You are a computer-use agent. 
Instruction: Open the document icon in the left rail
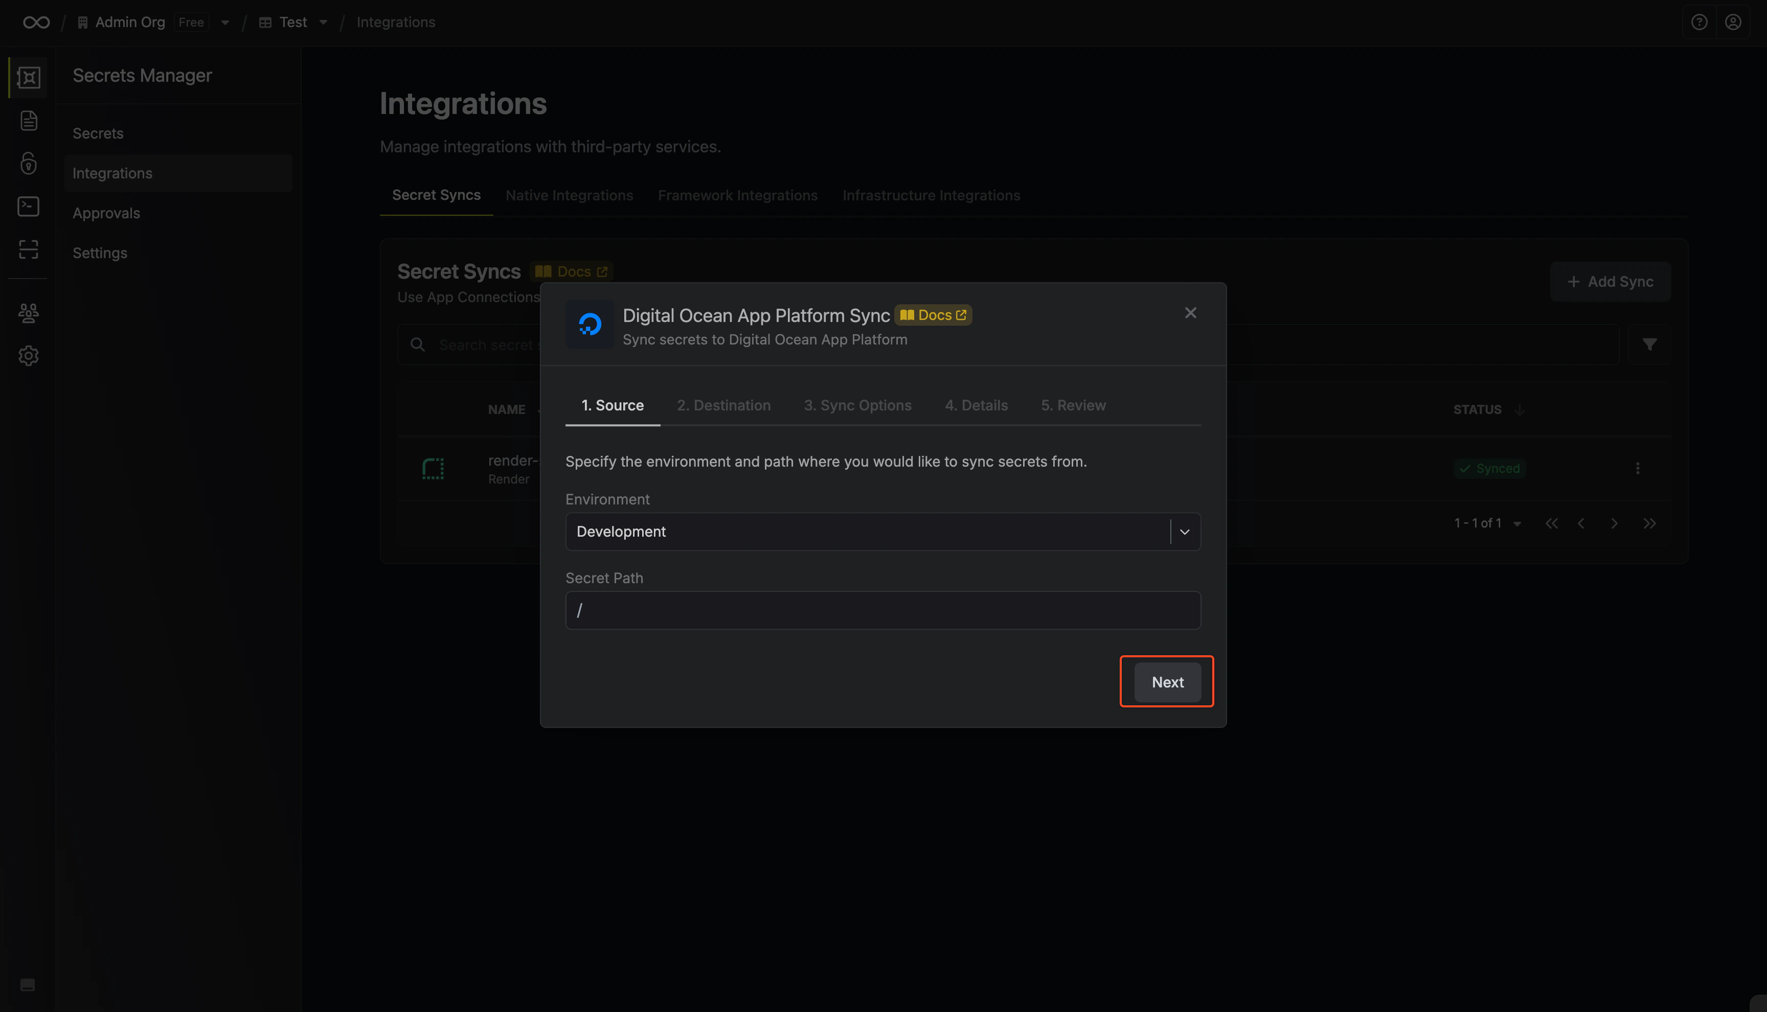[29, 120]
